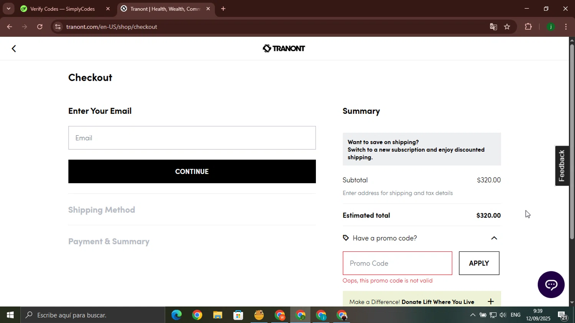This screenshot has width=575, height=323.
Task: Open the volume control in tray
Action: tap(503, 315)
